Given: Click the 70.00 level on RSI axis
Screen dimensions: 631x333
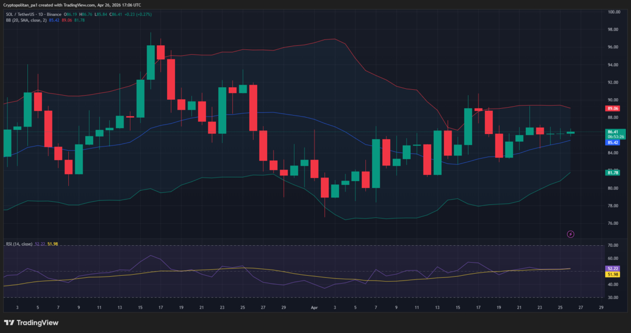Looking at the screenshot, I should (613, 245).
